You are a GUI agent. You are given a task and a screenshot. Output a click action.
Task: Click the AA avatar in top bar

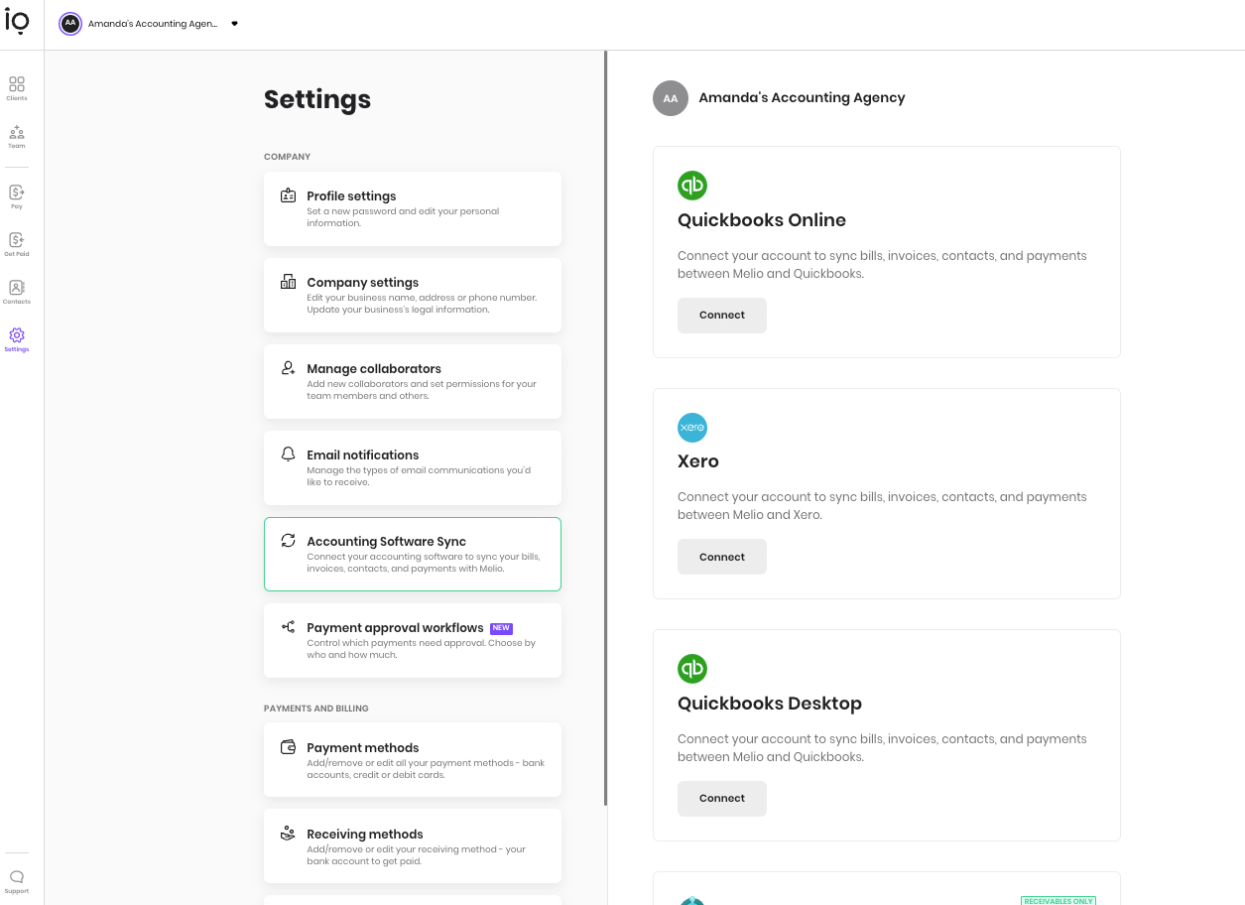coord(70,24)
